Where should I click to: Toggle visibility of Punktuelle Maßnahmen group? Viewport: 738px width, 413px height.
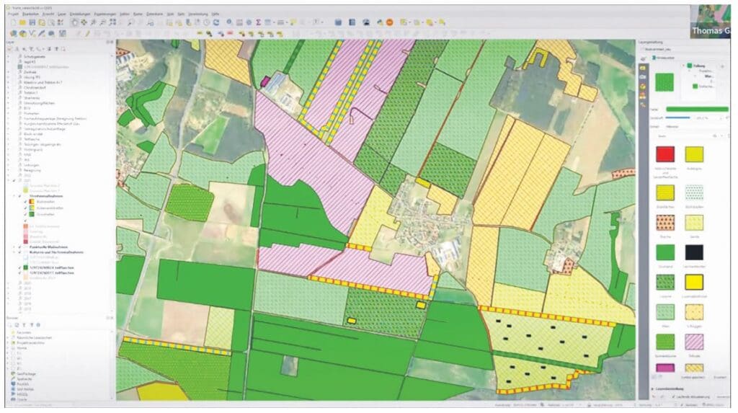tap(19, 247)
